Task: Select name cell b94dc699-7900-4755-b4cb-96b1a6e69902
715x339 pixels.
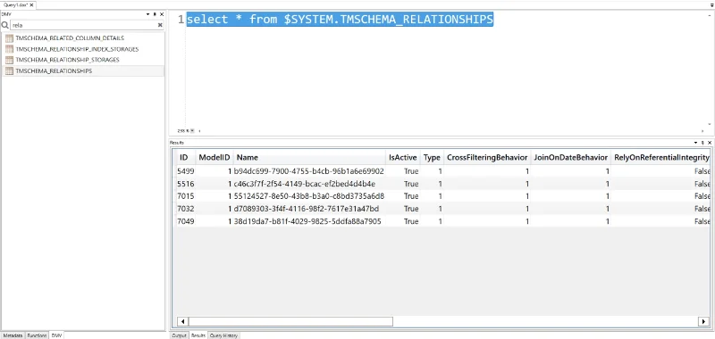Action: (309, 171)
